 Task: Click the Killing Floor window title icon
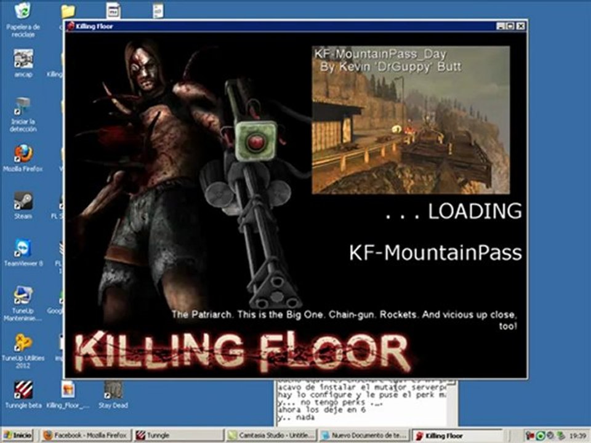70,26
